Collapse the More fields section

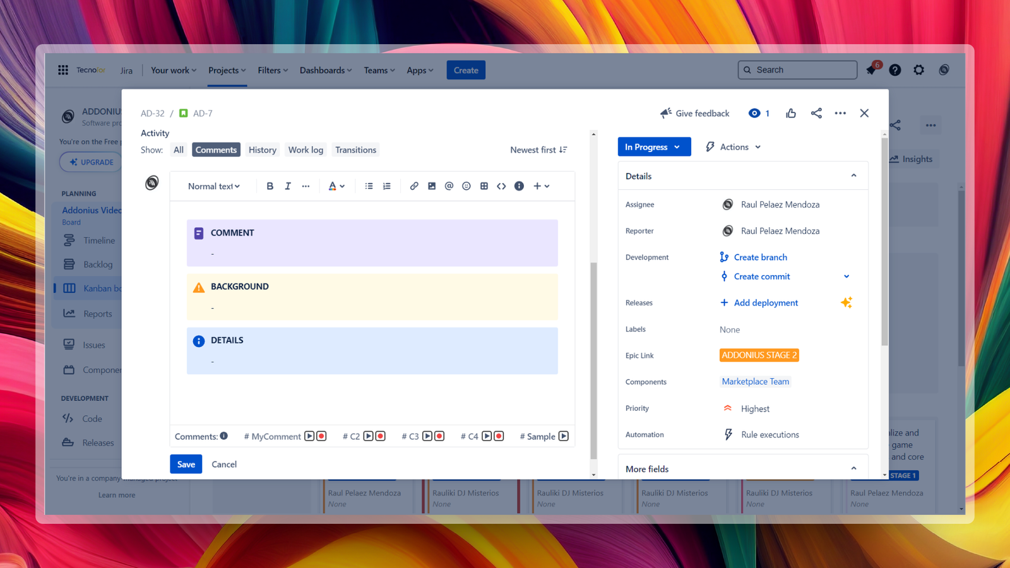click(x=853, y=469)
